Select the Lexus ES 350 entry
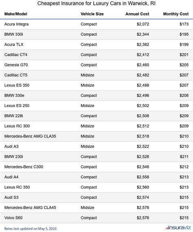 pyautogui.click(x=17, y=85)
